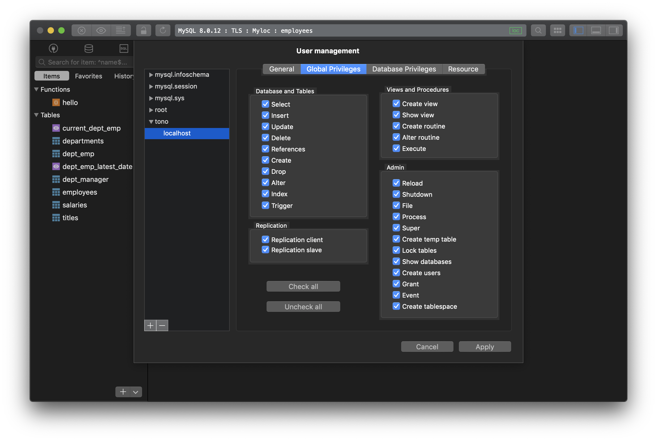Expand the mysql.sys tree node

(x=150, y=98)
